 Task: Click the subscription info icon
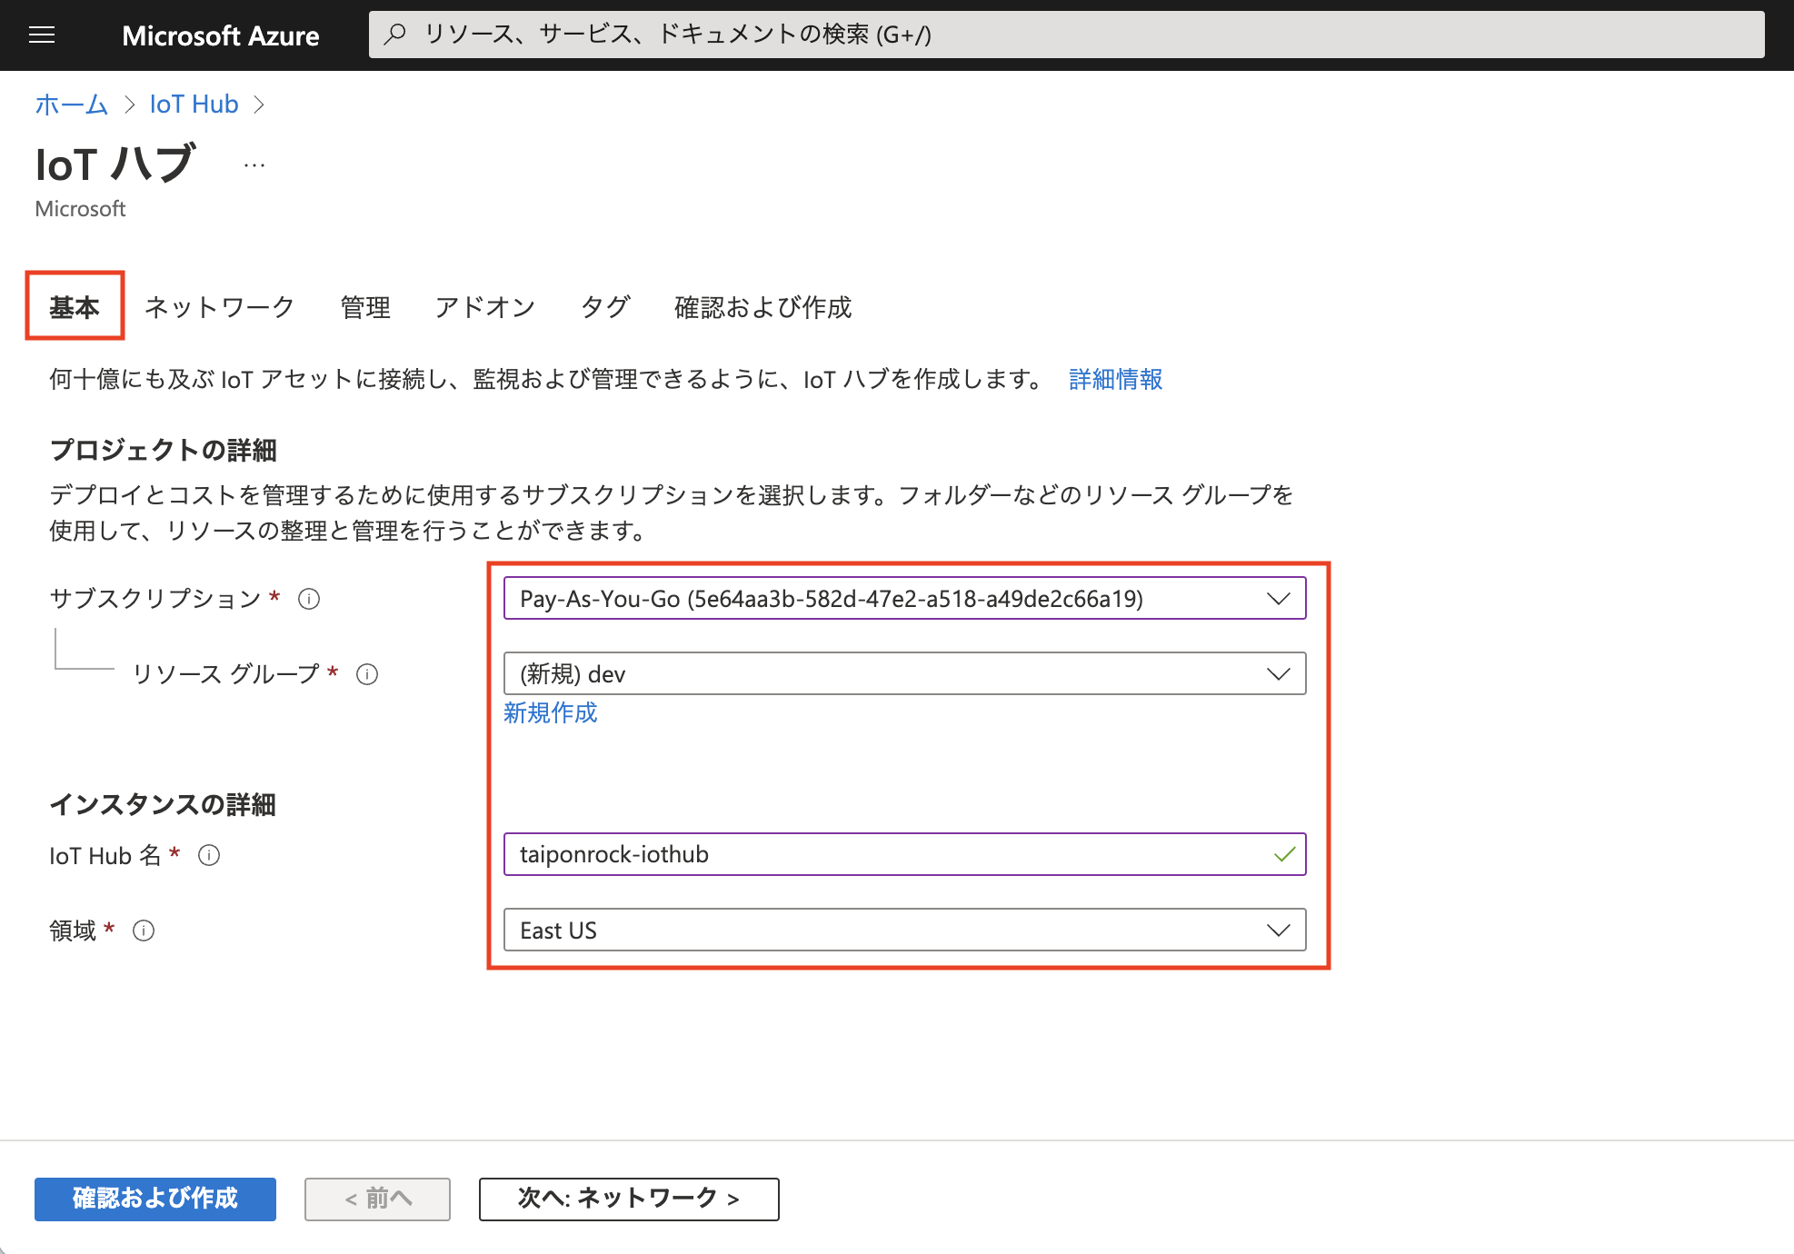309,599
